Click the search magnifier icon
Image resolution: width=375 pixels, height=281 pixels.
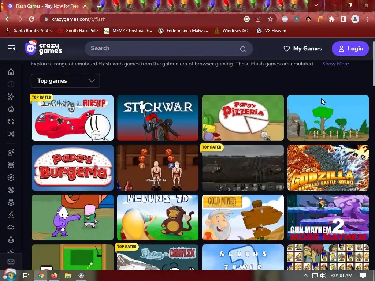(x=243, y=49)
